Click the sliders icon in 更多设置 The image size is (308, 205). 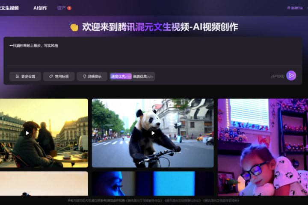[x=17, y=76]
